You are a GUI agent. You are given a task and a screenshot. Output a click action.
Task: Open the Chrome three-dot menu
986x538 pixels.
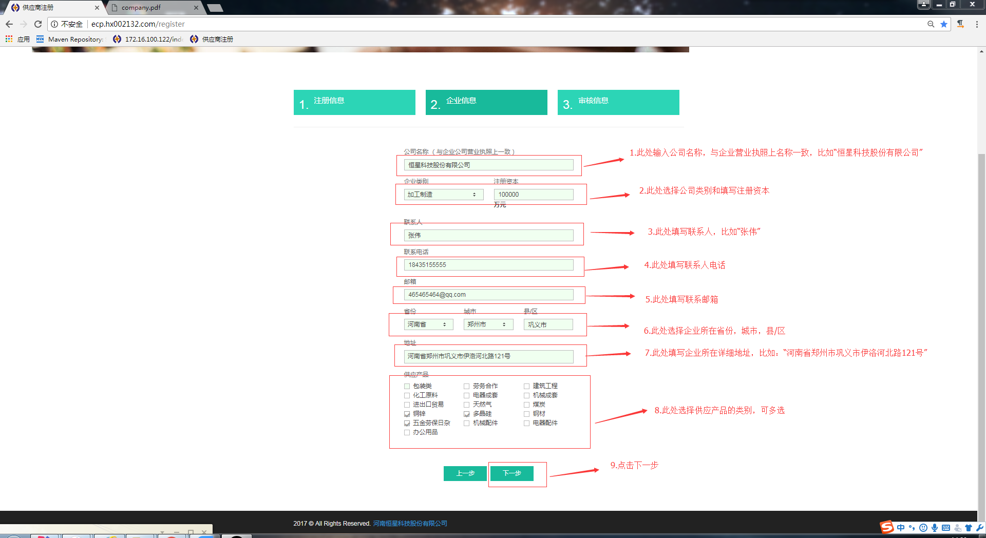(x=977, y=24)
